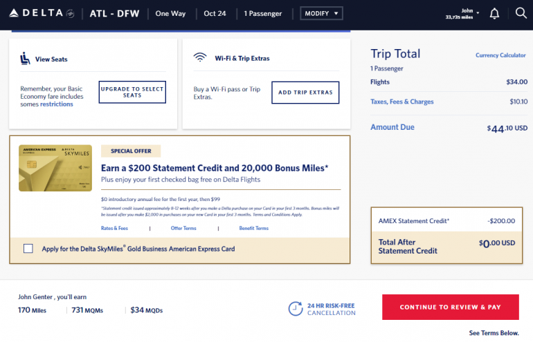The image size is (533, 342).
Task: Click the search magnifier icon
Action: (x=521, y=13)
